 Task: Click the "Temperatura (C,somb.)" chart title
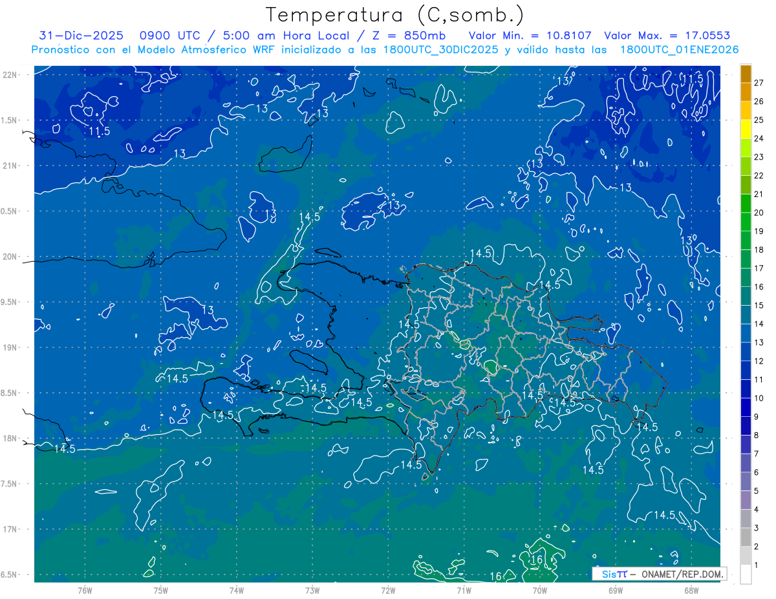pos(395,15)
